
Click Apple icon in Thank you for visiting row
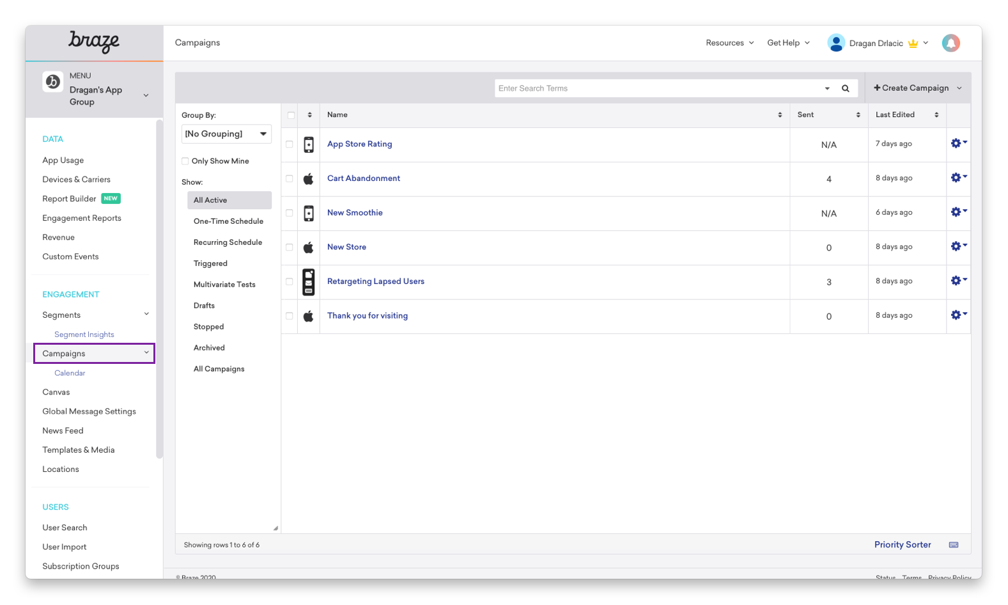click(x=308, y=316)
